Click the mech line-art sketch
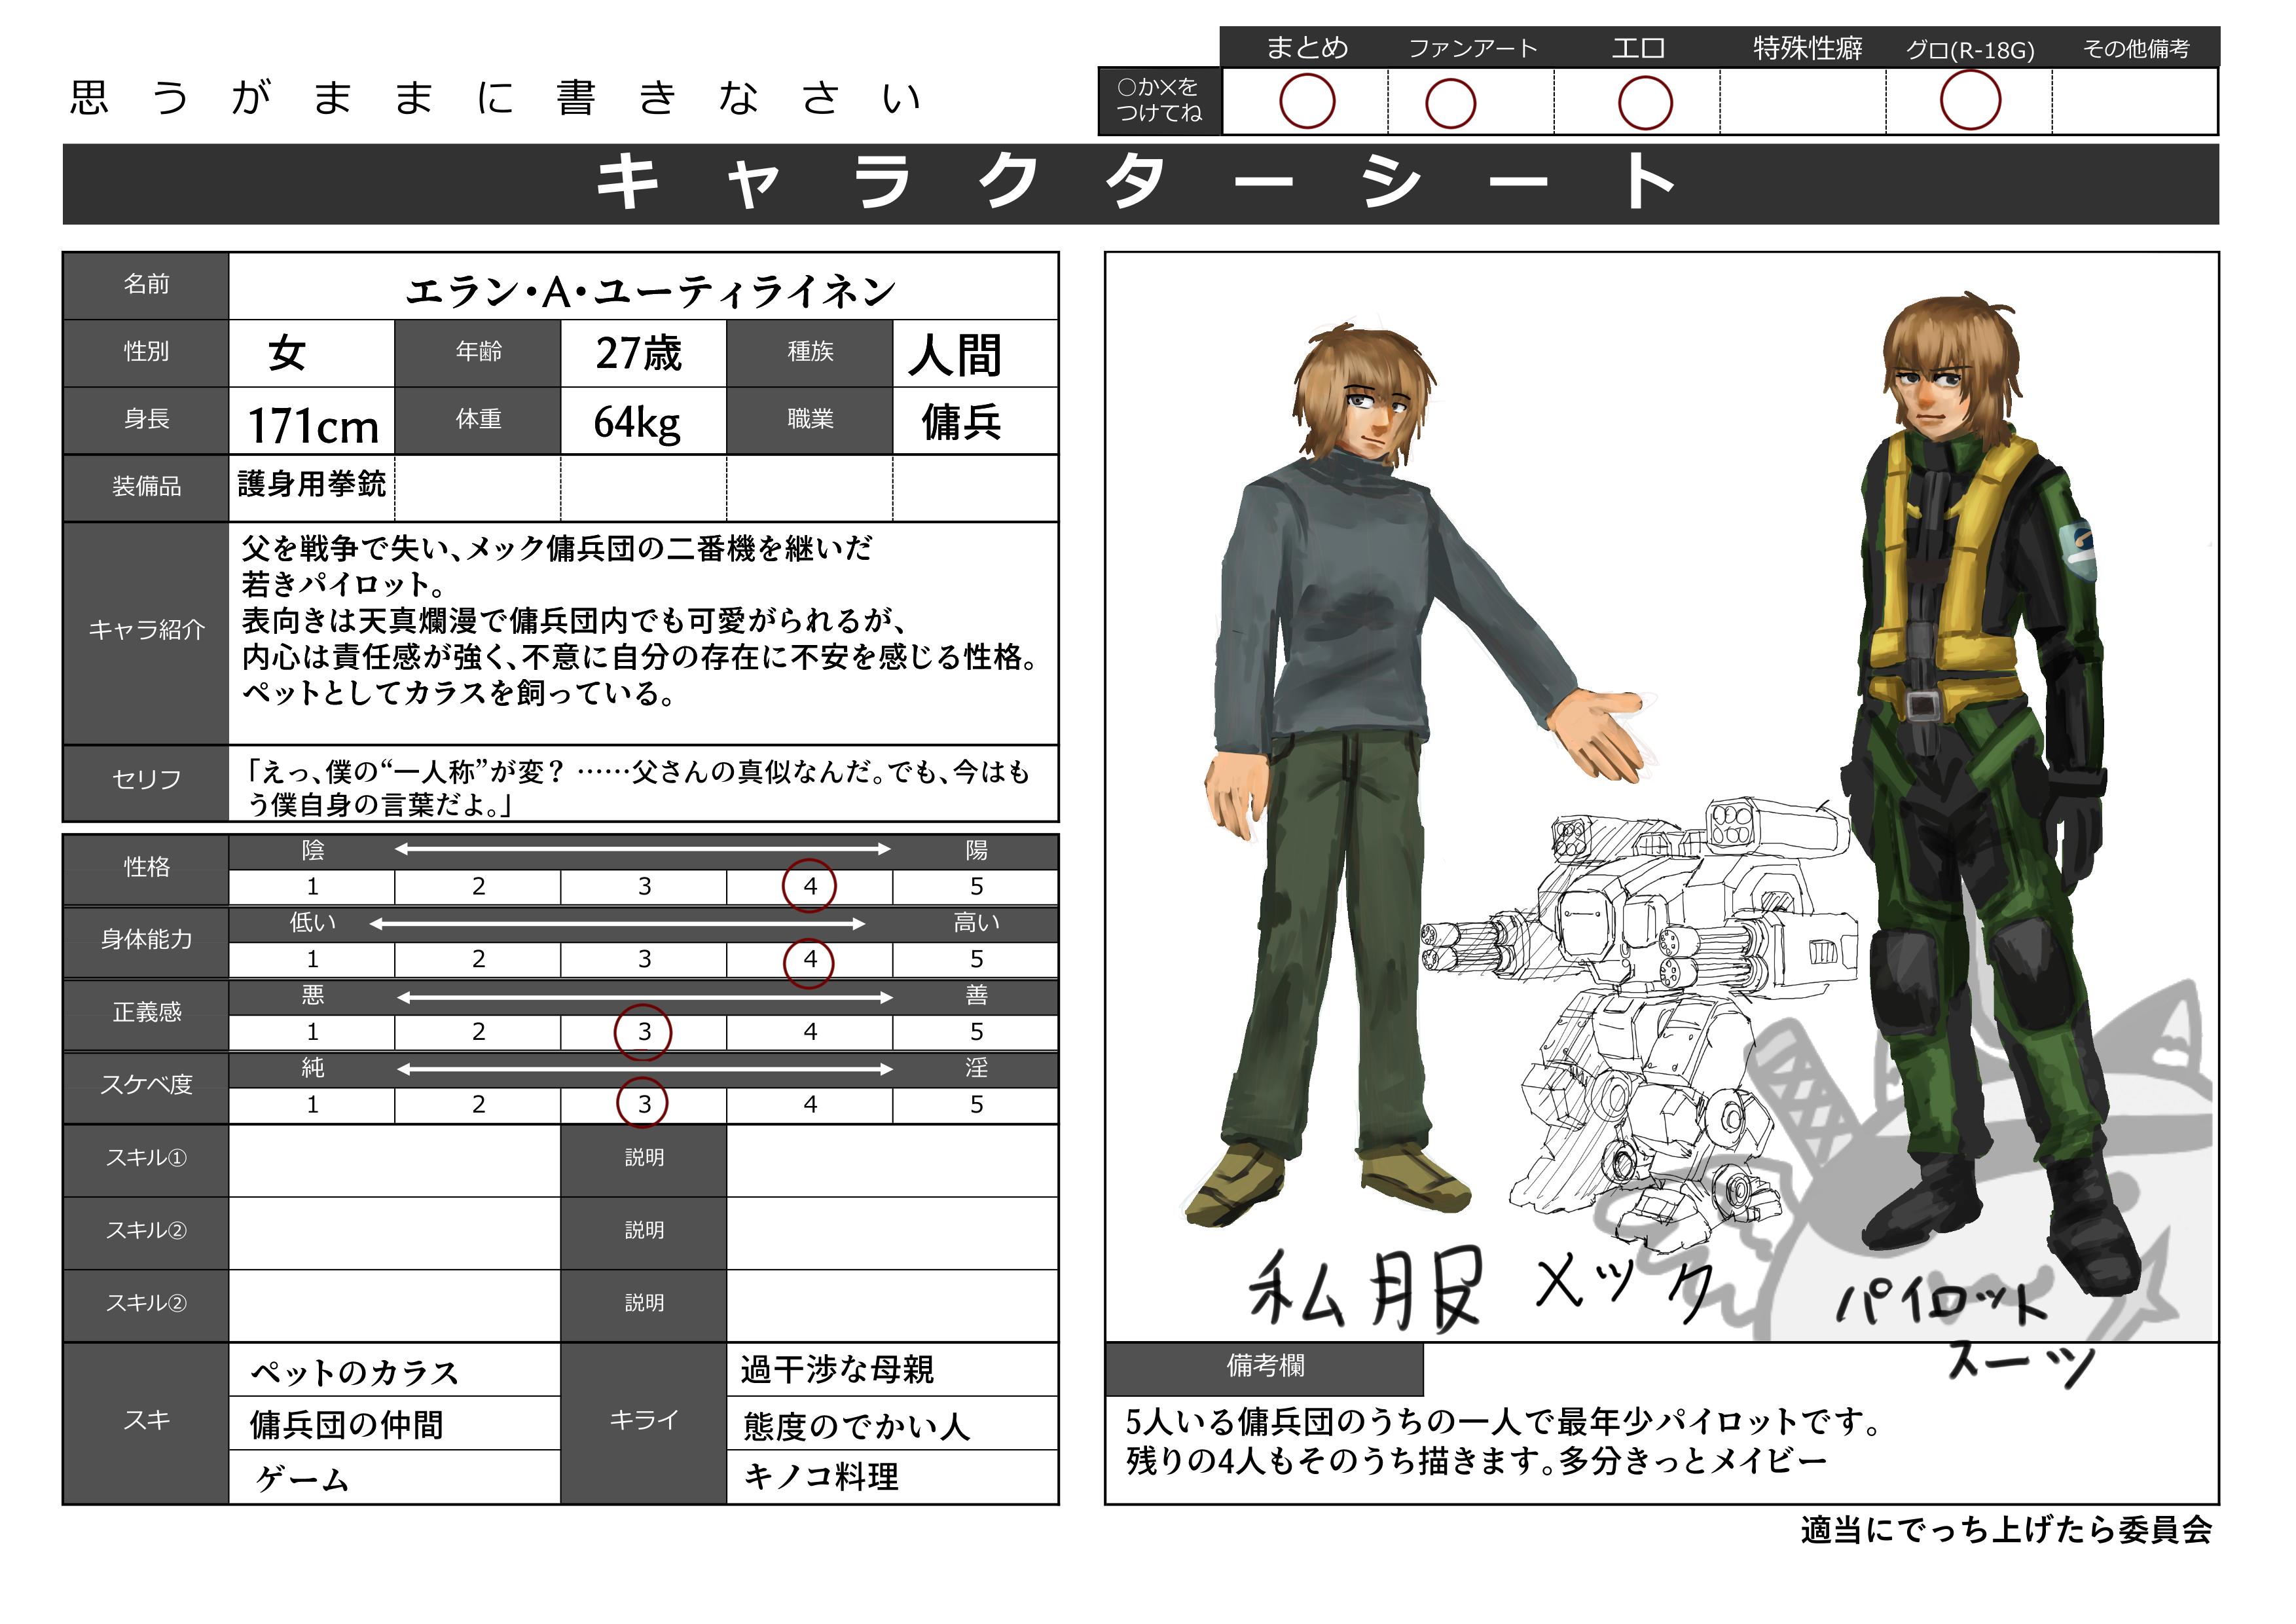Viewport: 2296px width, 1624px height. pos(1640,1000)
